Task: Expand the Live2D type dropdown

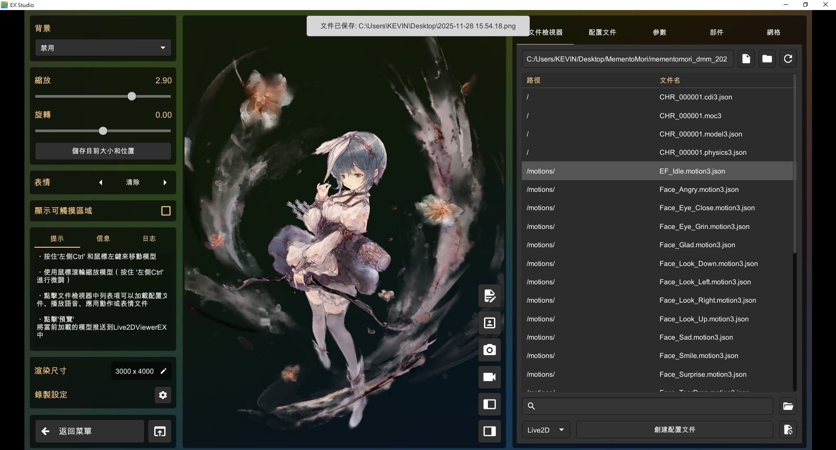Action: 545,430
